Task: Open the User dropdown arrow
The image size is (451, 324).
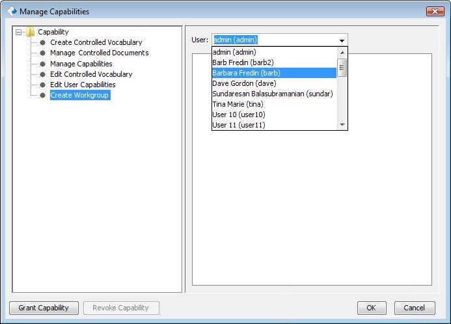Action: (x=342, y=40)
